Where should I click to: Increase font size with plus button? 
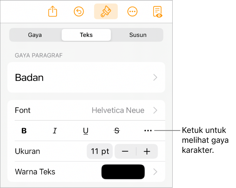click(x=147, y=151)
